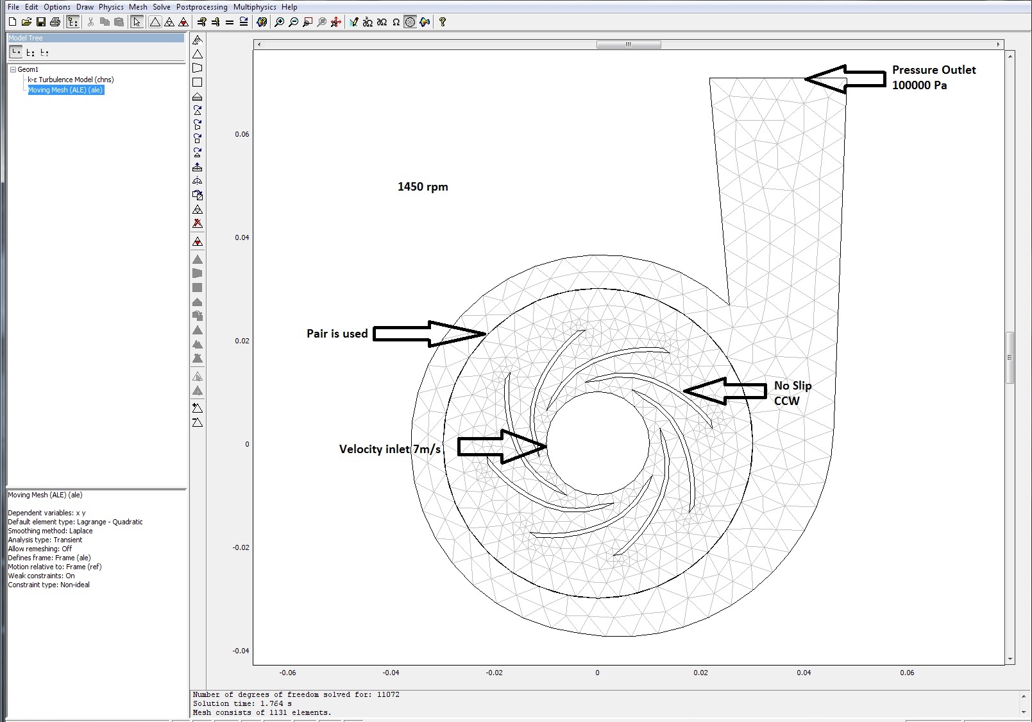Open the Draw menu
Viewport: 1032px width, 722px height.
pos(85,7)
